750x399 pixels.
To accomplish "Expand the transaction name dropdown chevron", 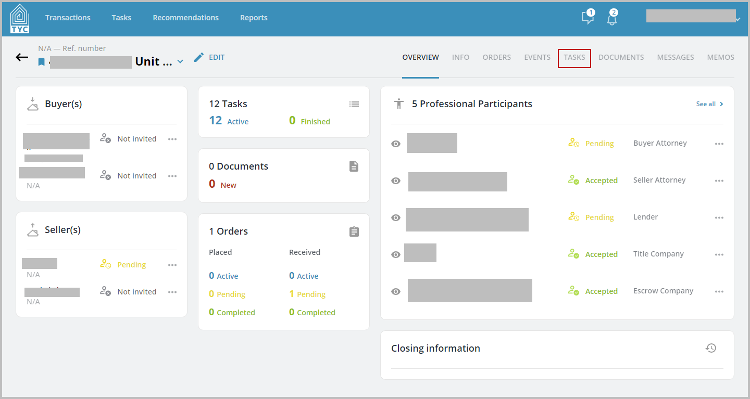I will [x=180, y=61].
